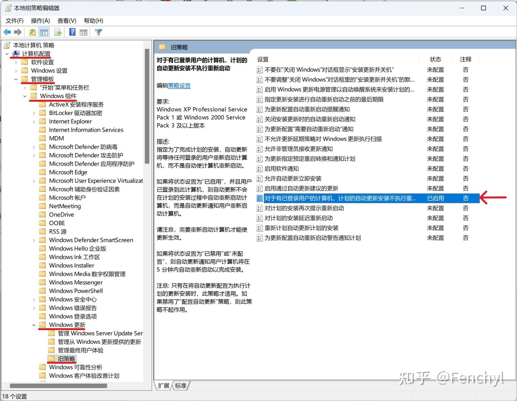Collapse the Windows 更新 node
The height and width of the screenshot is (401, 517).
(34, 325)
